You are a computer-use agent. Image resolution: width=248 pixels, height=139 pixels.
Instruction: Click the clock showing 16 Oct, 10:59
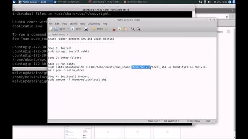(x=220, y=2)
